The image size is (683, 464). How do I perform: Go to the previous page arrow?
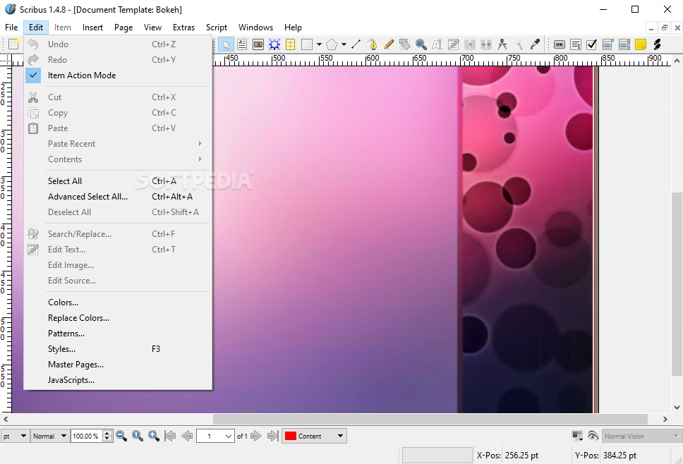(x=187, y=436)
